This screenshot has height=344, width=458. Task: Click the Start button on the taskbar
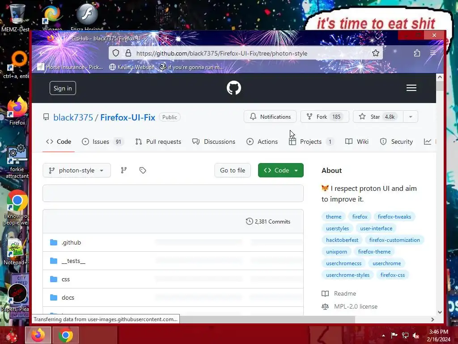coord(12,335)
